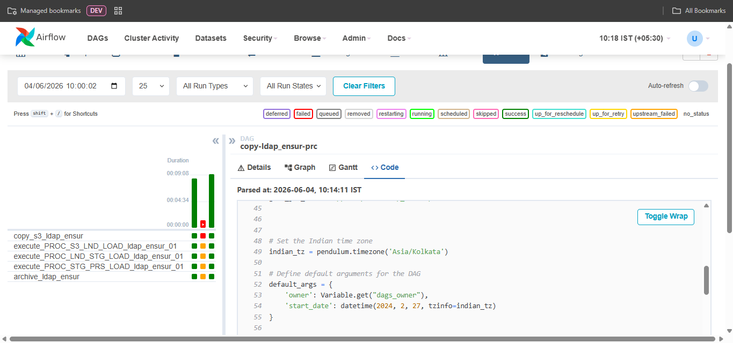Select first-run green square for archive_ldap_ensur

194,277
